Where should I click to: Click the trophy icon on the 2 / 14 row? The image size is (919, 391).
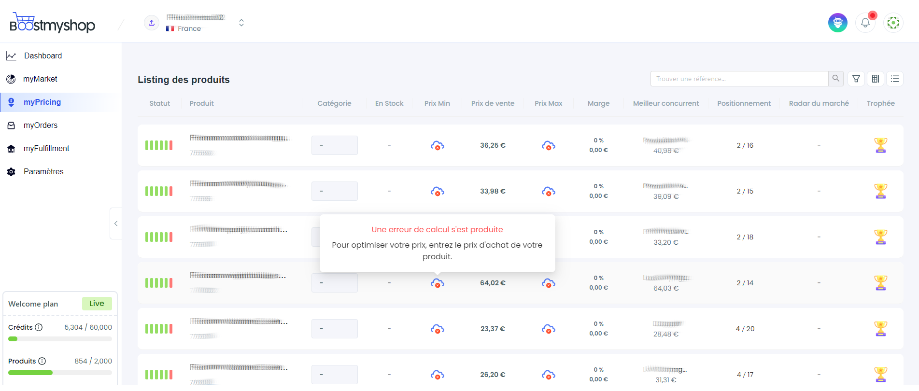coord(881,283)
